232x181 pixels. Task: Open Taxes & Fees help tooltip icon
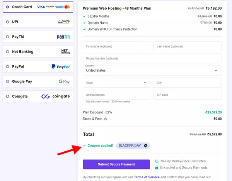coord(106,119)
